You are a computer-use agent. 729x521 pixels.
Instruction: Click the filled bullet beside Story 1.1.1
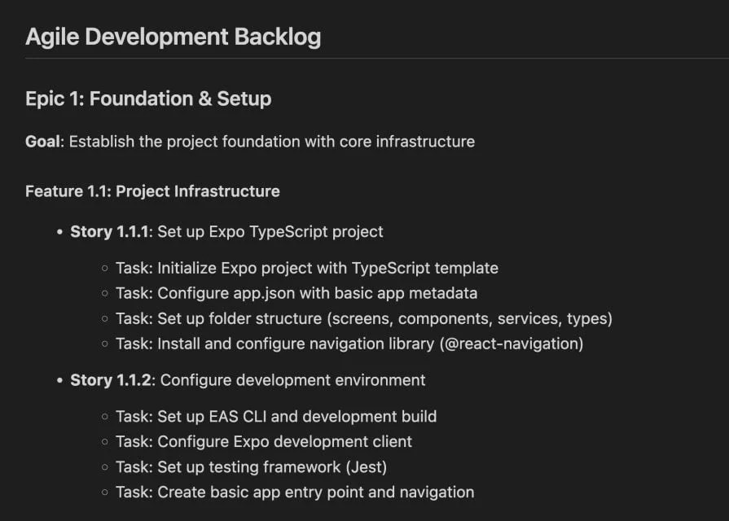[60, 232]
